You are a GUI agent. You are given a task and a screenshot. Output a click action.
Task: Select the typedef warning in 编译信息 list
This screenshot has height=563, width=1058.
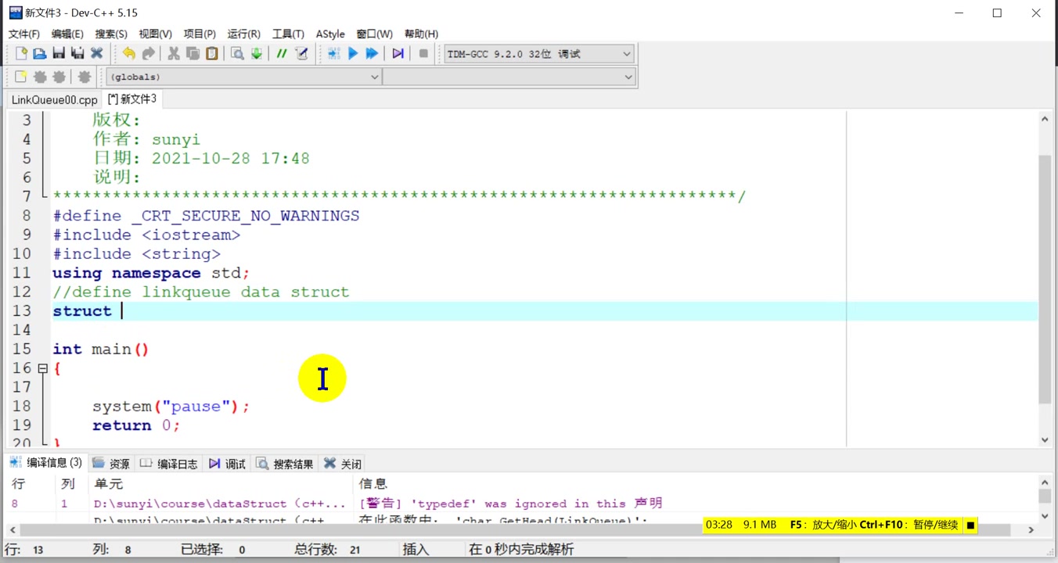pyautogui.click(x=470, y=503)
